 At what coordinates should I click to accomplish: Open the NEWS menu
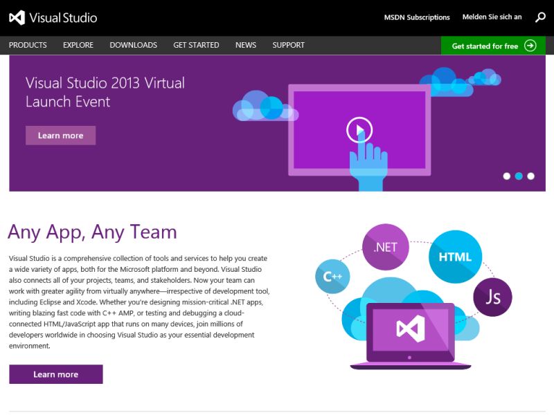click(246, 45)
